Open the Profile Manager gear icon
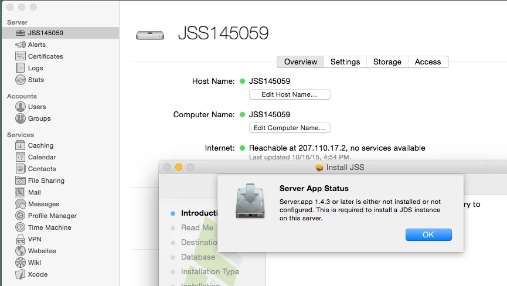 point(20,216)
